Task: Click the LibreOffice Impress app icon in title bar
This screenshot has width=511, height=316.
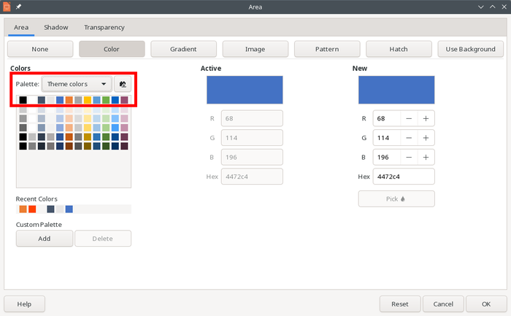Action: click(x=7, y=7)
